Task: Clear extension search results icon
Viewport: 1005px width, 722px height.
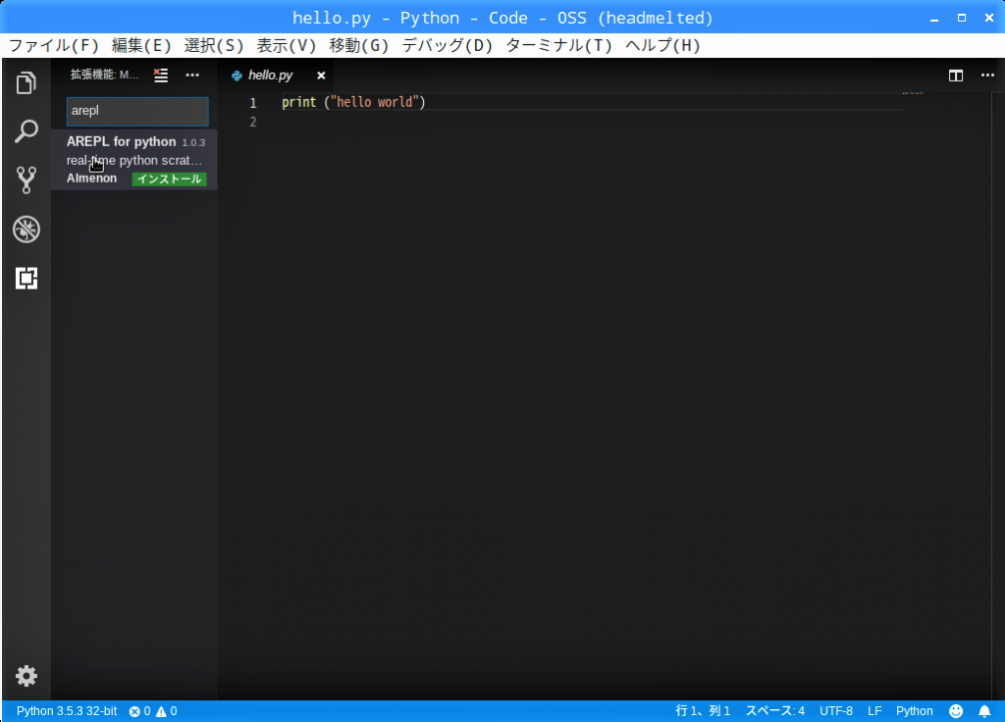Action: pyautogui.click(x=161, y=75)
